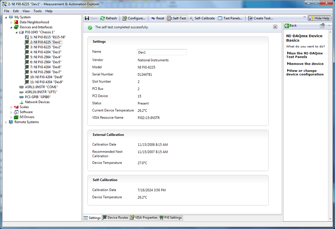Click the ASRL10::INSTR LPT1 port icon
The width and height of the screenshot is (335, 229).
point(21,92)
